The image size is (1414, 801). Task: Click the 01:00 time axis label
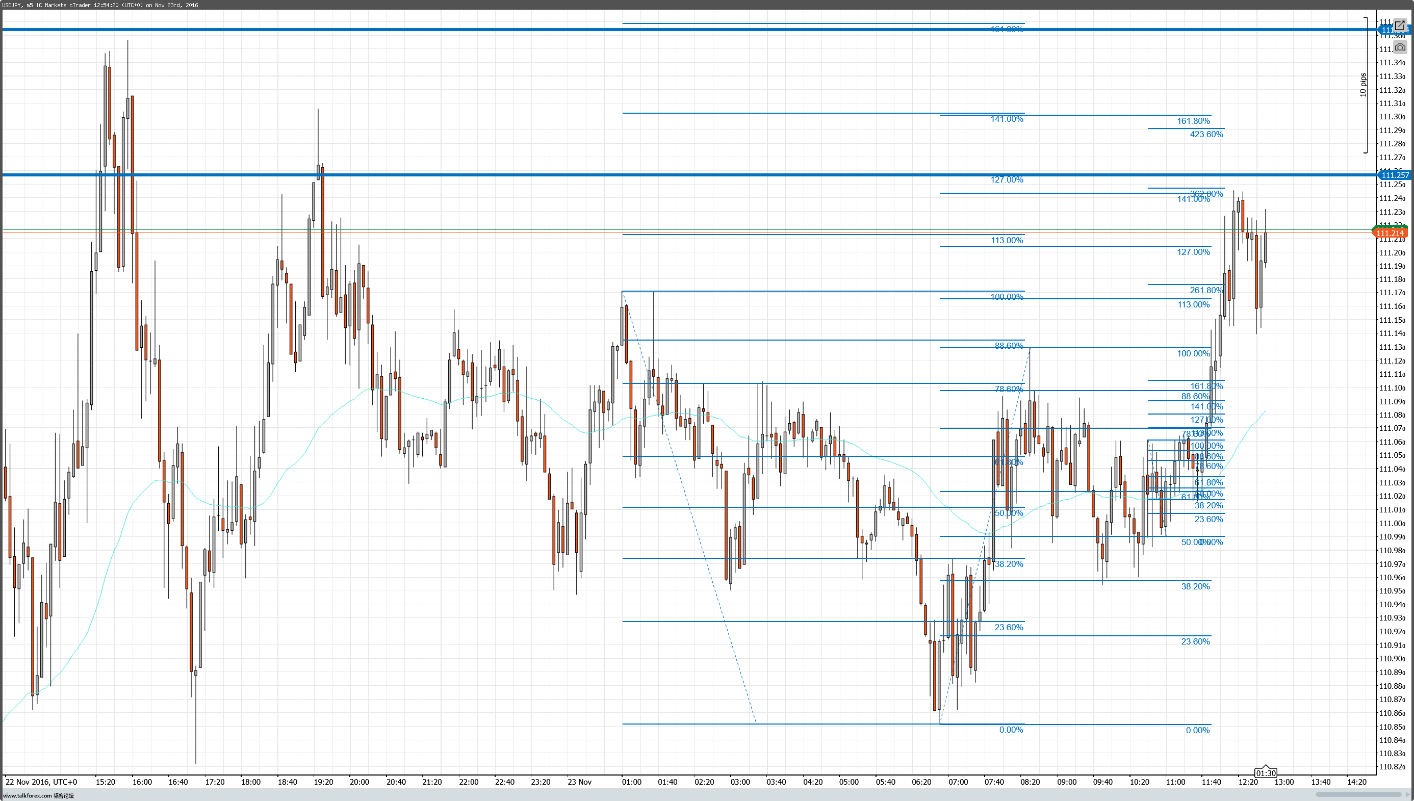[632, 782]
